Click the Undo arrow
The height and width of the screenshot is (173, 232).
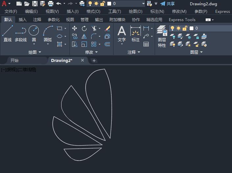point(59,4)
